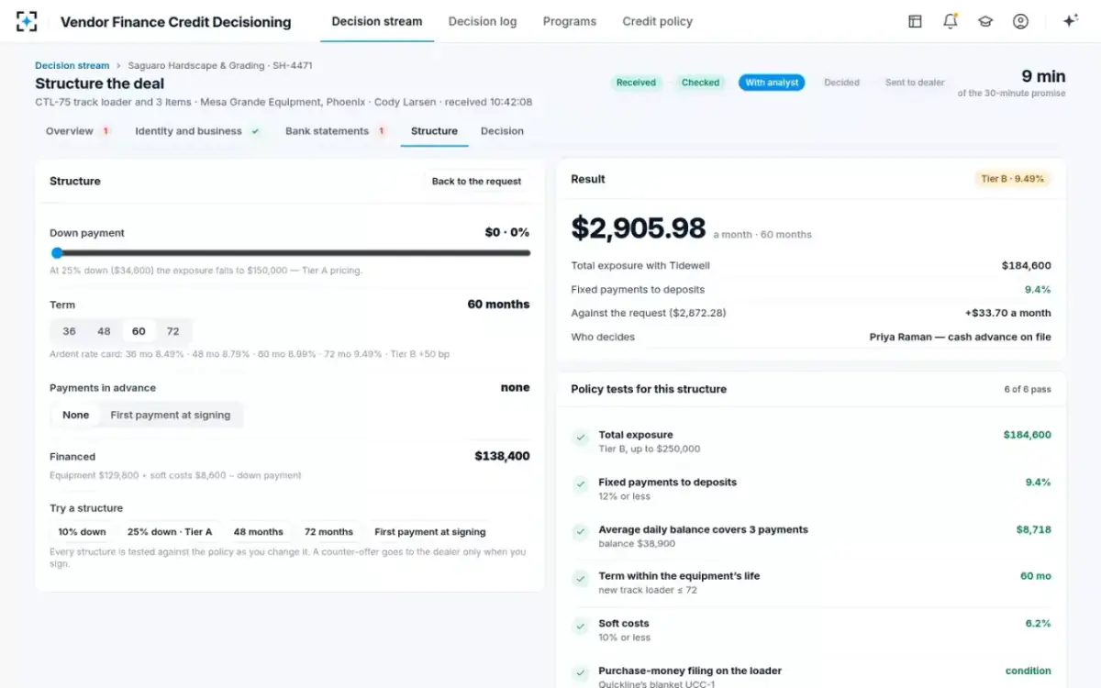Switch to Decision log tab
The width and height of the screenshot is (1101, 688).
coord(483,21)
